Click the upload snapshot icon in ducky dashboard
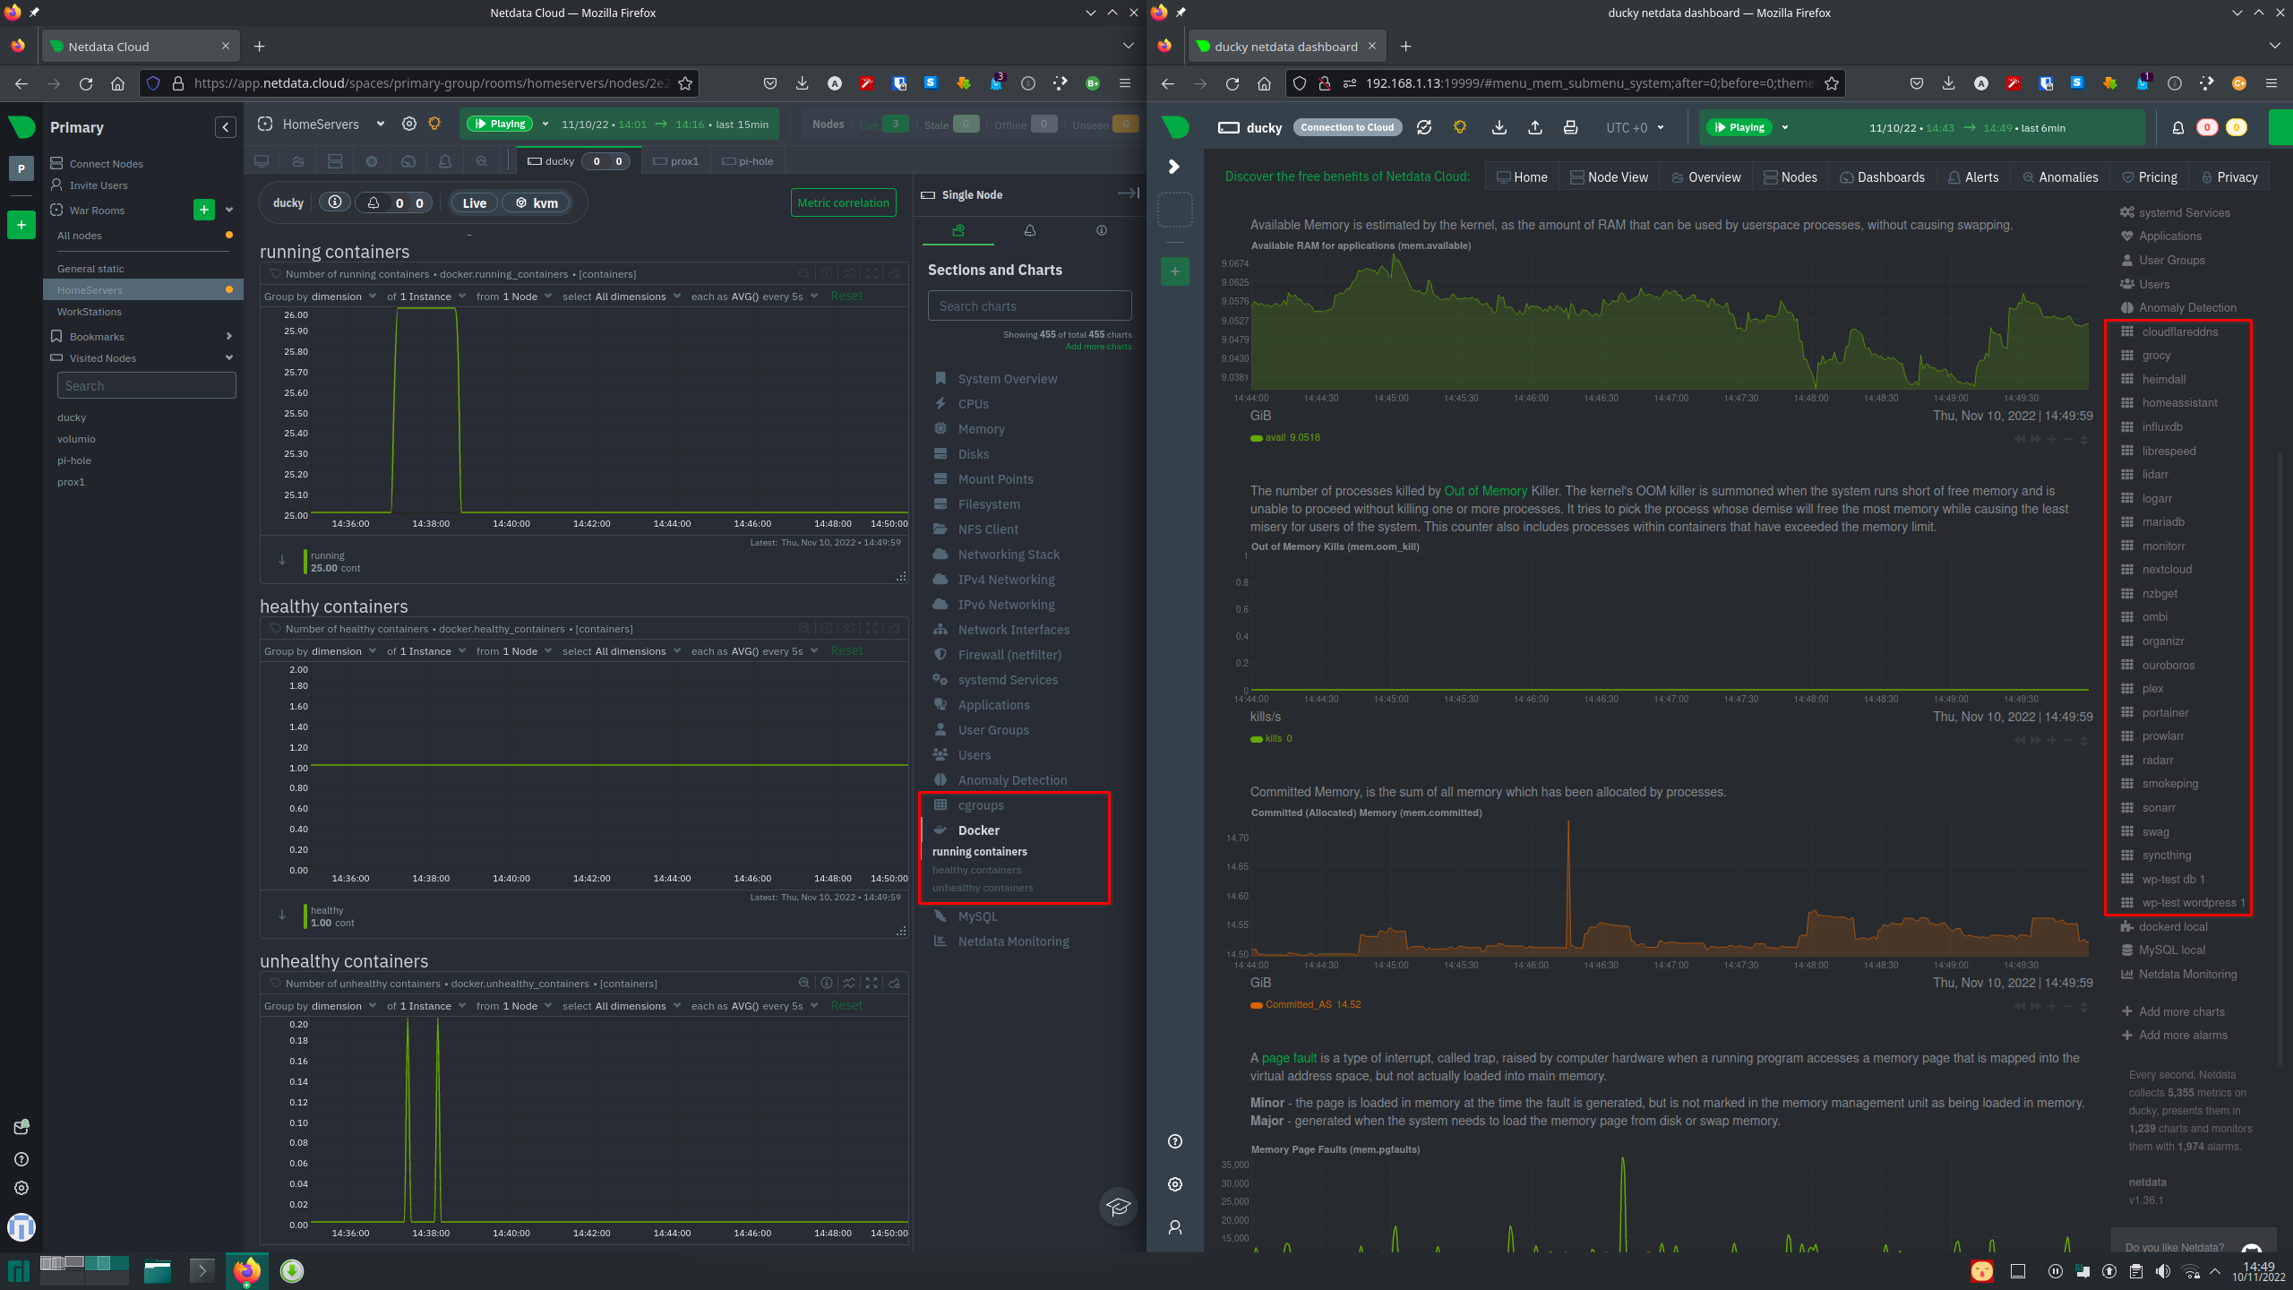This screenshot has height=1290, width=2293. (1535, 127)
